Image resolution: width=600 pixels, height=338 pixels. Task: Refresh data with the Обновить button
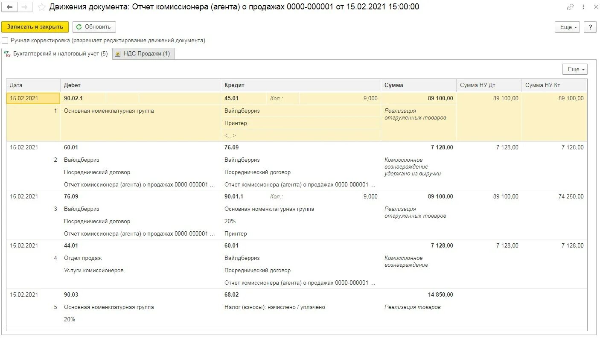94,27
